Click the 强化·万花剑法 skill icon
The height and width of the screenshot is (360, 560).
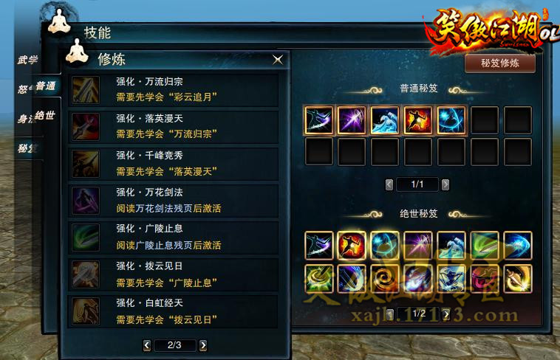pyautogui.click(x=86, y=201)
